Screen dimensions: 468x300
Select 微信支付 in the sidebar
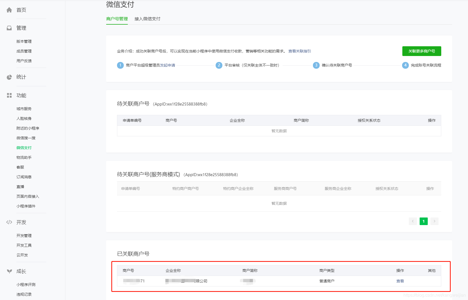click(24, 148)
